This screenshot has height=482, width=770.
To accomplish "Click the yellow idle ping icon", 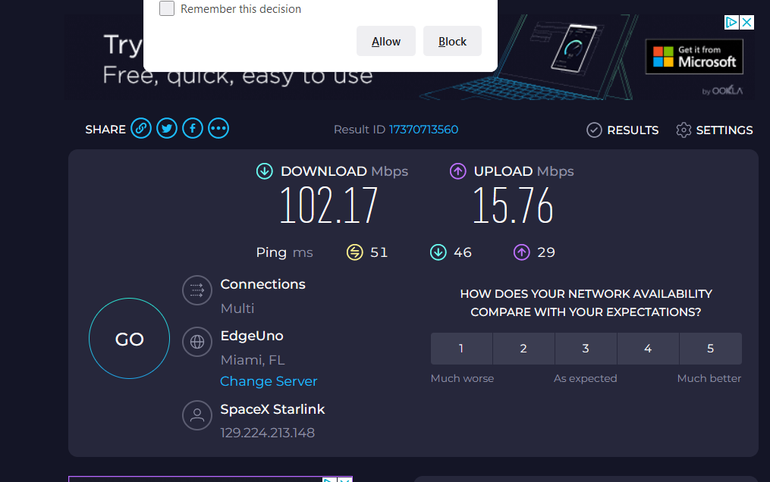I will [354, 252].
